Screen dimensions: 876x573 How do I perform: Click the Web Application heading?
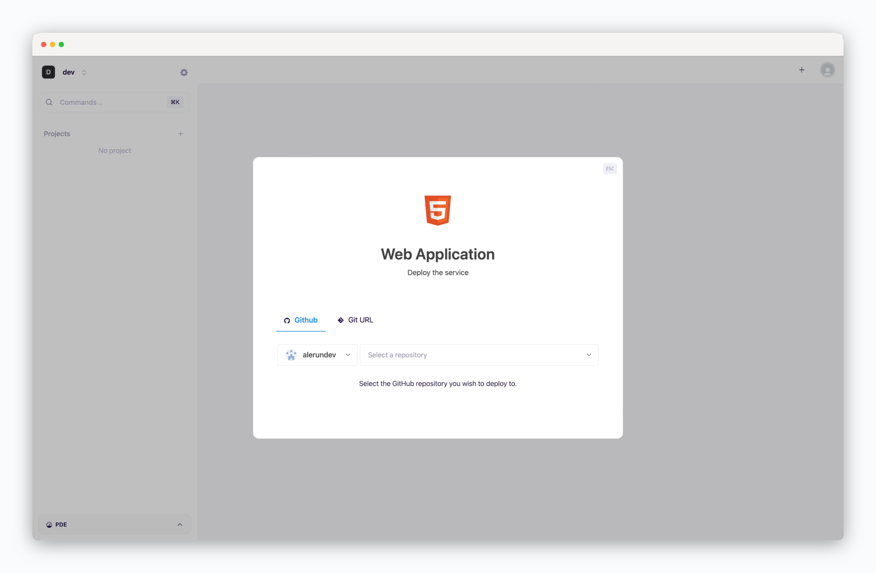438,254
